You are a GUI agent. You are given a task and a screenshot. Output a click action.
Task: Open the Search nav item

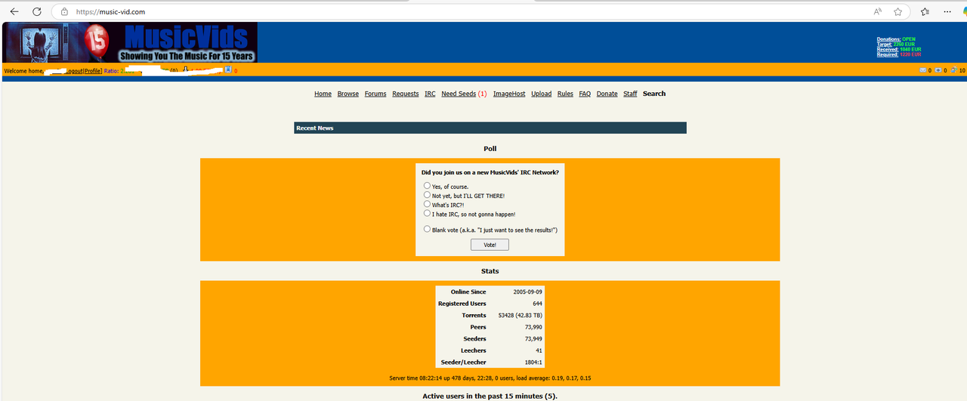654,94
